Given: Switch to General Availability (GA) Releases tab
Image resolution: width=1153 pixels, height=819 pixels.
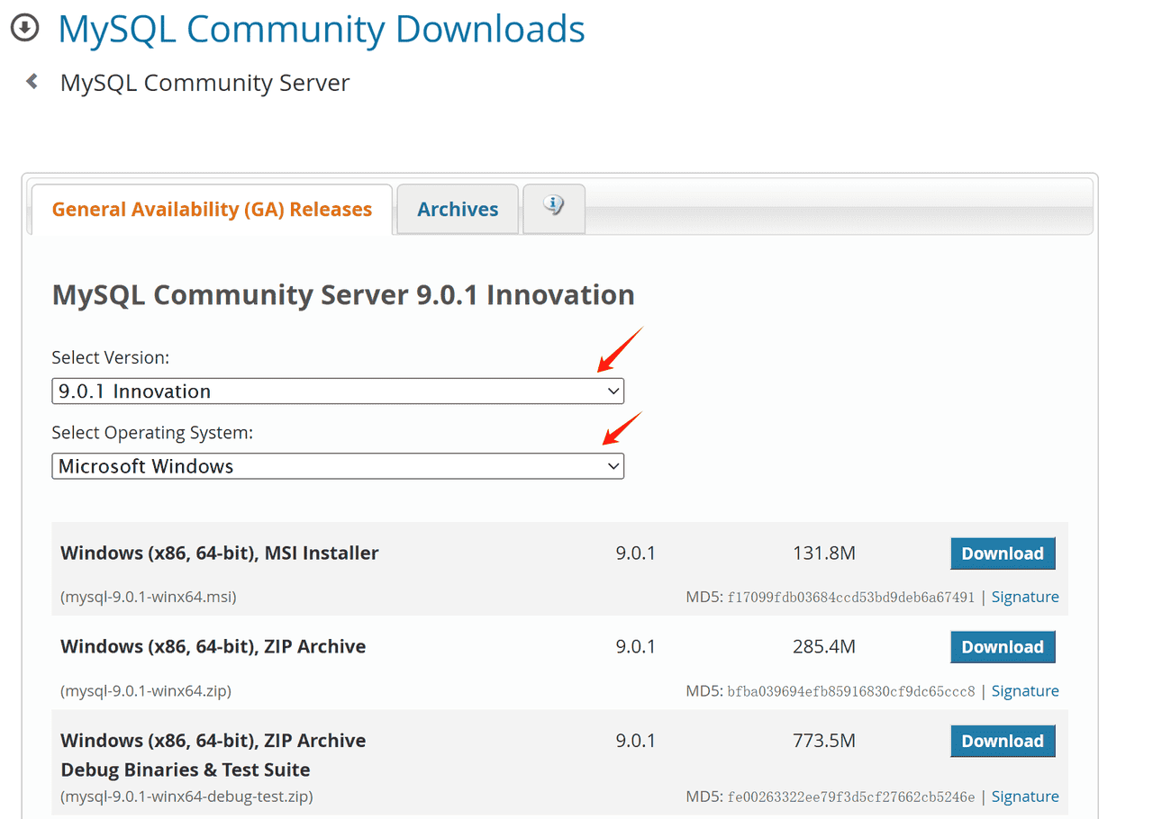Looking at the screenshot, I should tap(212, 210).
